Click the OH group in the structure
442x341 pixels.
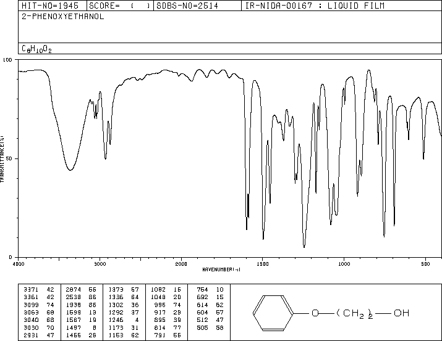(401, 313)
